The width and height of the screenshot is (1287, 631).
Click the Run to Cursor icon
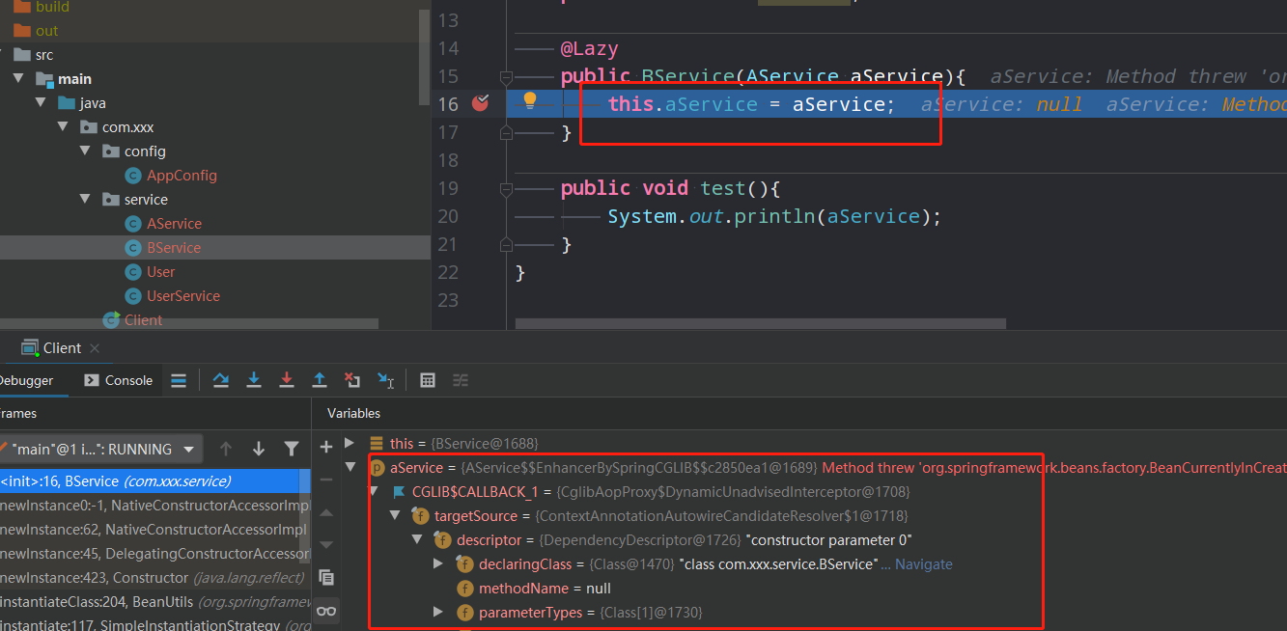point(385,380)
